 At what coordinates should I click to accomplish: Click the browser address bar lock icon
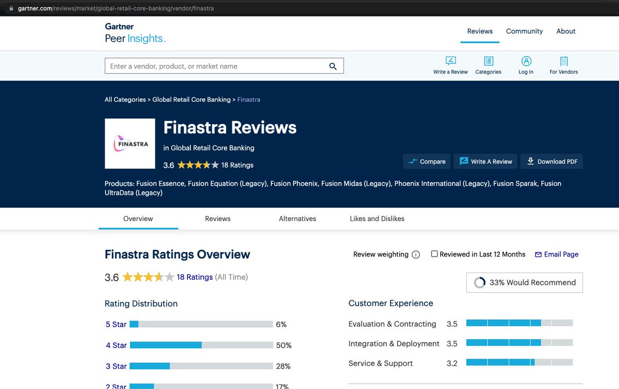[11, 8]
